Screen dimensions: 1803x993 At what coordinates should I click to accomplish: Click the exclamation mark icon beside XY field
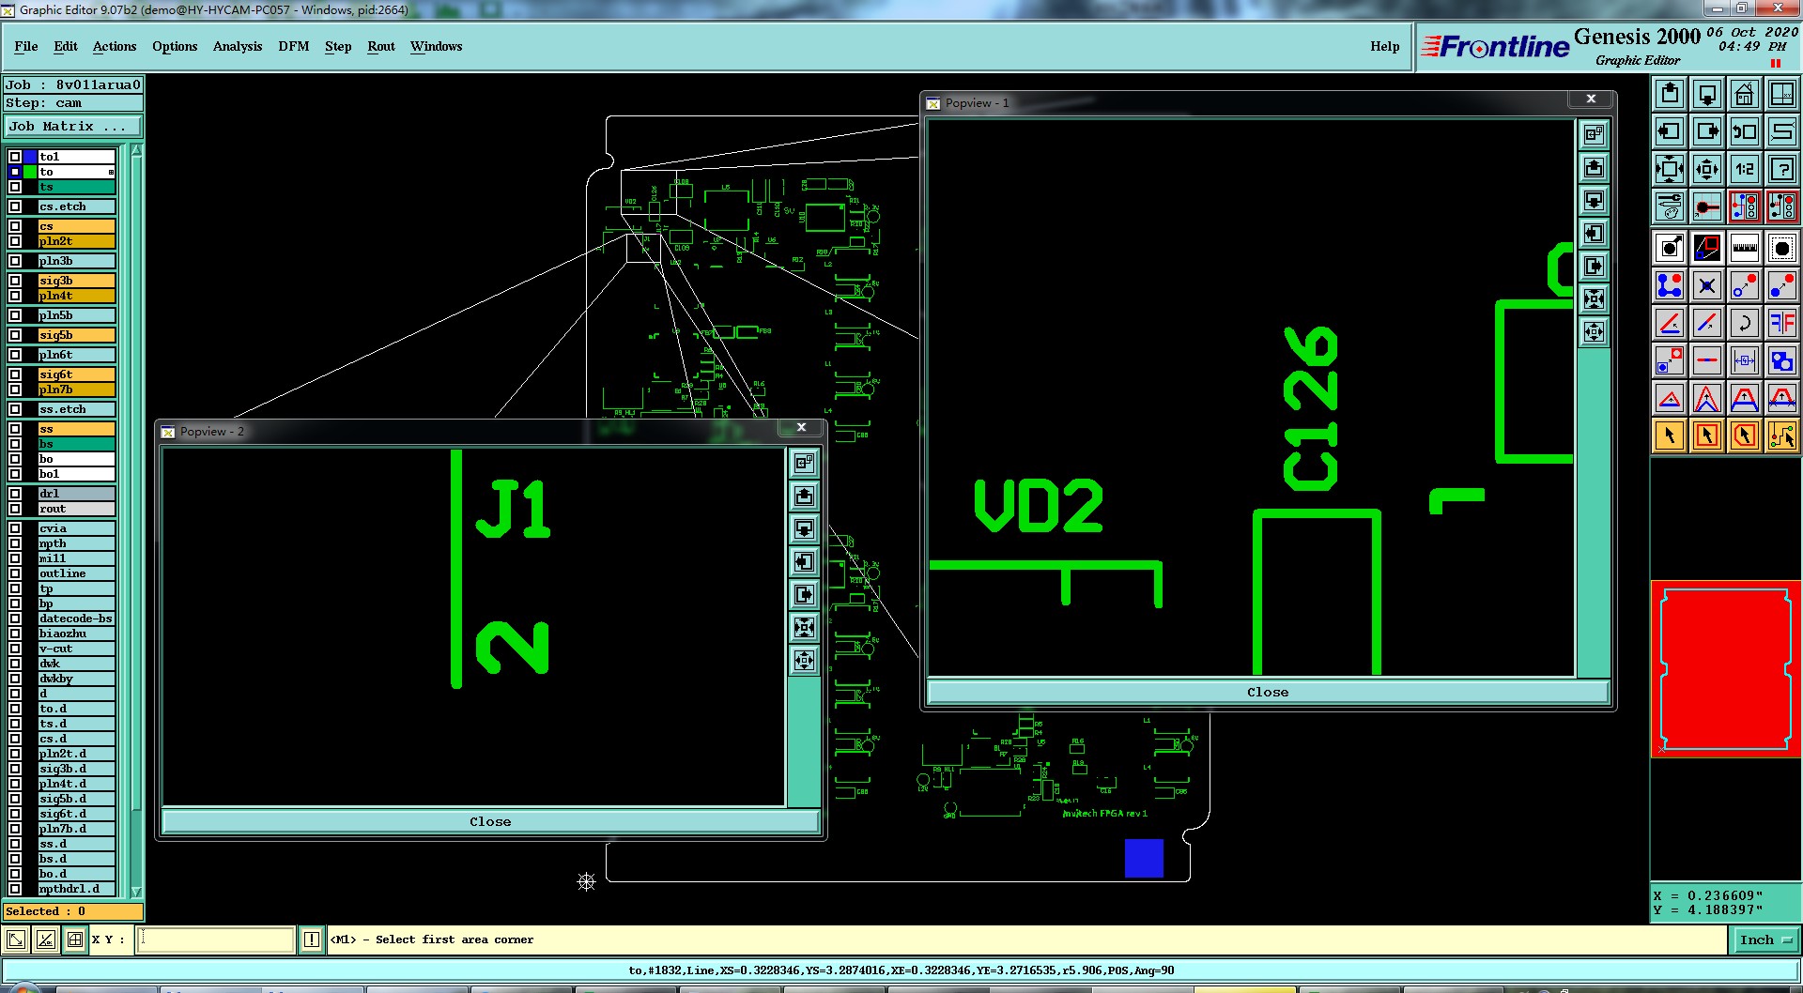[312, 940]
